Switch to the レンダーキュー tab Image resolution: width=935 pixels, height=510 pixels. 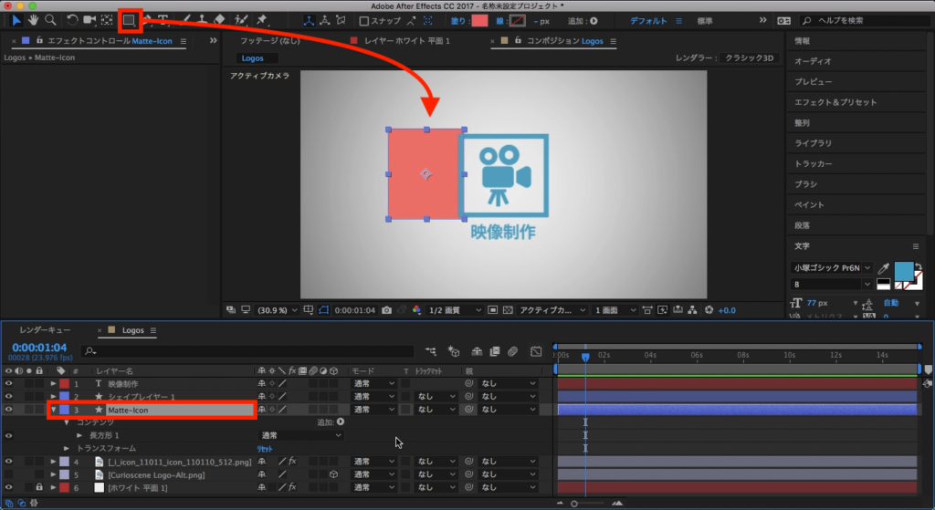click(46, 330)
